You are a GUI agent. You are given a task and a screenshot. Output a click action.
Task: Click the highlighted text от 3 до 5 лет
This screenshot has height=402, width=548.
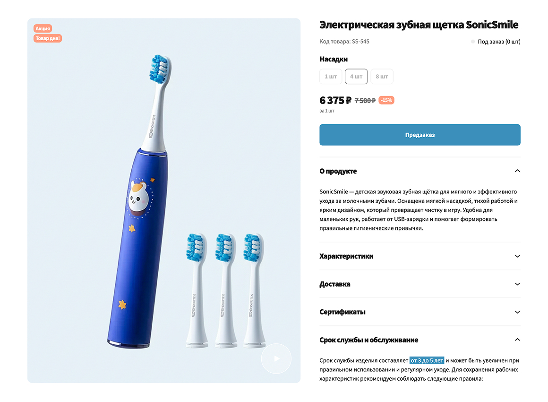(x=426, y=360)
